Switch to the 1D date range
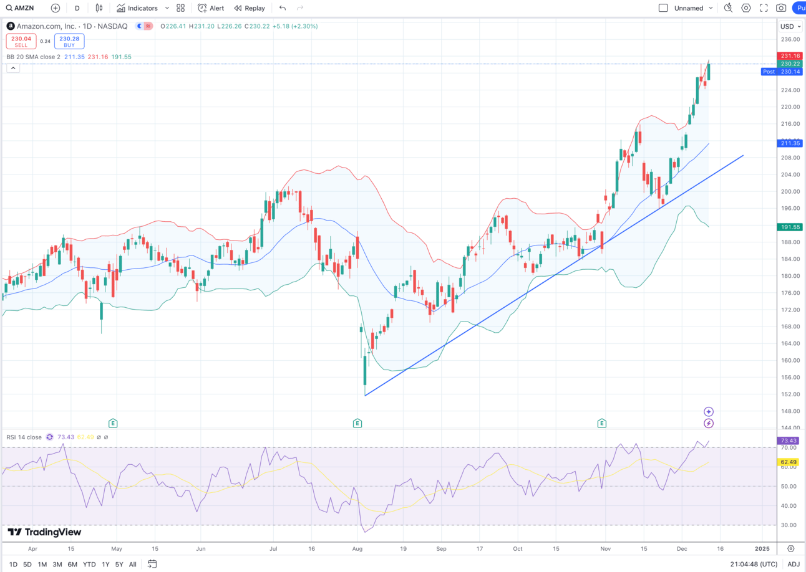The image size is (806, 572). (13, 565)
